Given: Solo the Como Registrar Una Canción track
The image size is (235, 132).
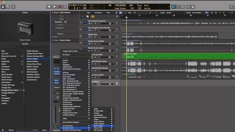Looking at the screenshot, I should [92, 30].
